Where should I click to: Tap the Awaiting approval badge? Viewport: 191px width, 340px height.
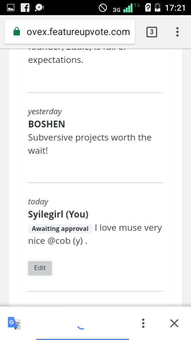point(60,229)
